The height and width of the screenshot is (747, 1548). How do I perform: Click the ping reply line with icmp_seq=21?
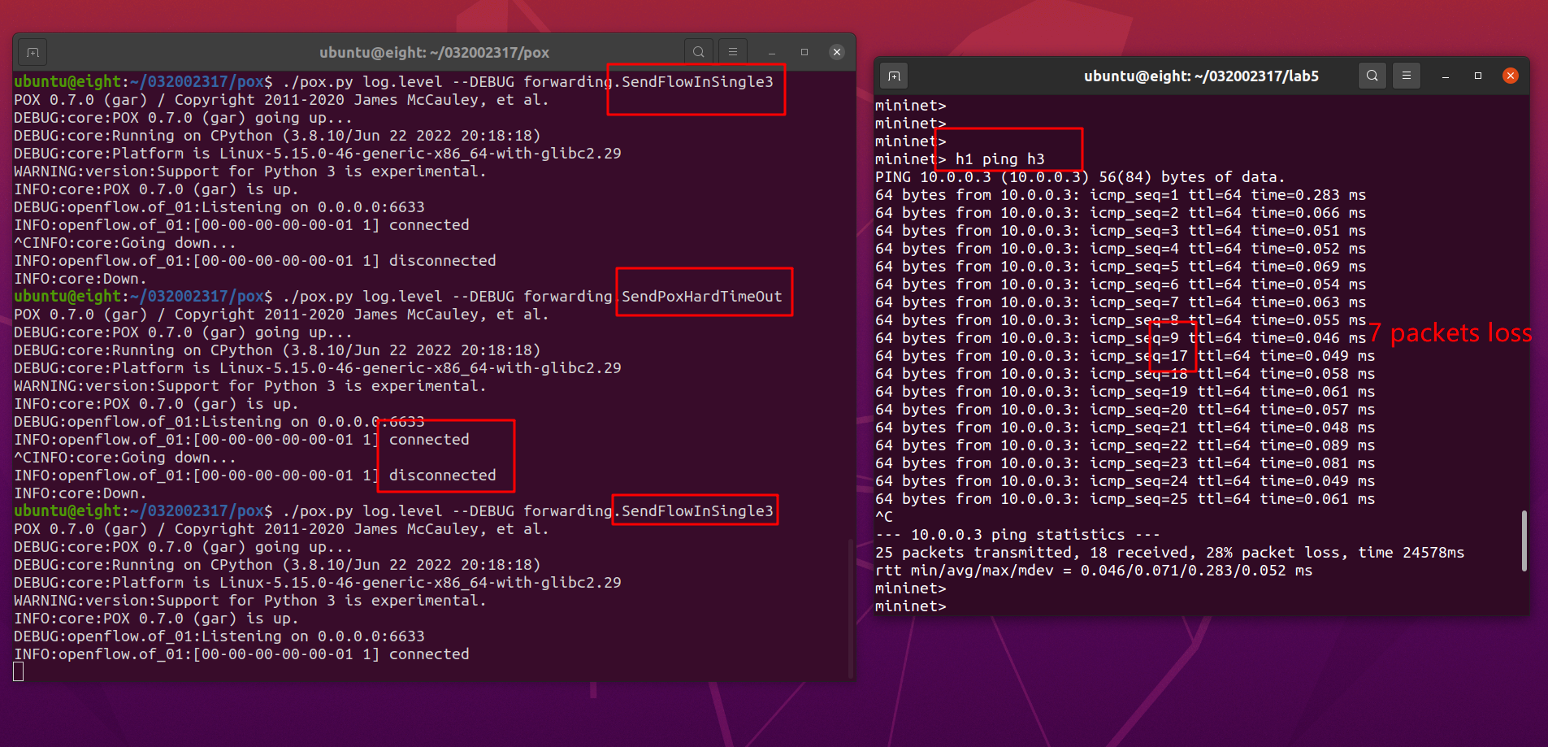click(1125, 428)
